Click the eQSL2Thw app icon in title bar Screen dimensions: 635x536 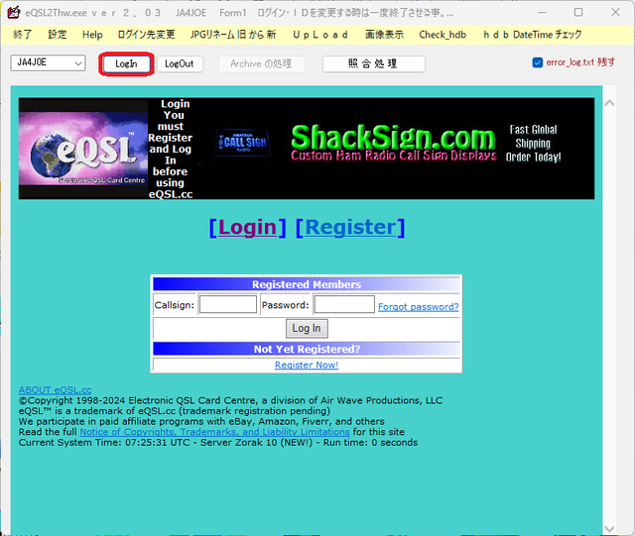(x=13, y=13)
